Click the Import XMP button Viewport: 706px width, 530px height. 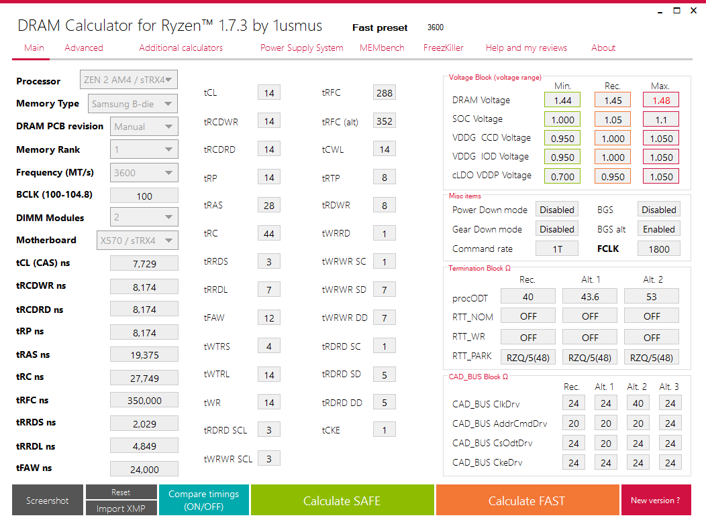tap(121, 509)
